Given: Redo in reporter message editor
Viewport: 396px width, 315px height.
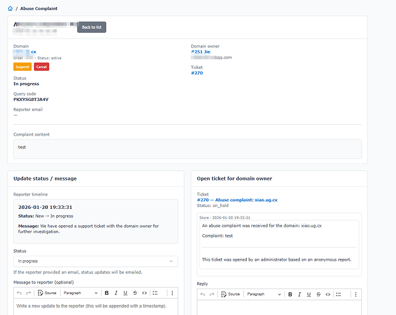Looking at the screenshot, I should tap(28, 293).
